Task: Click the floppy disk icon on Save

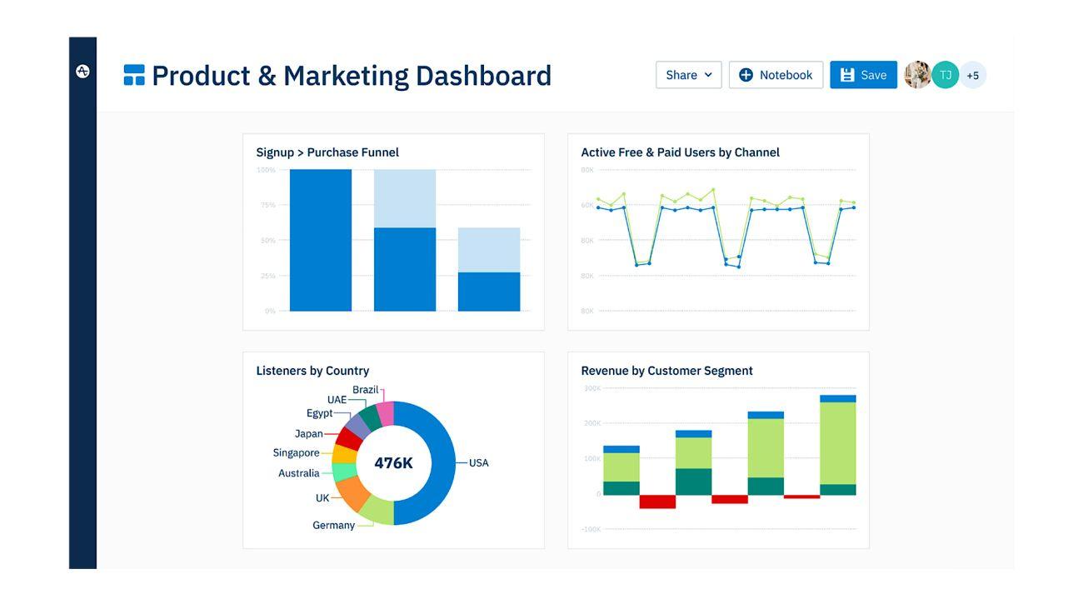Action: 847,75
